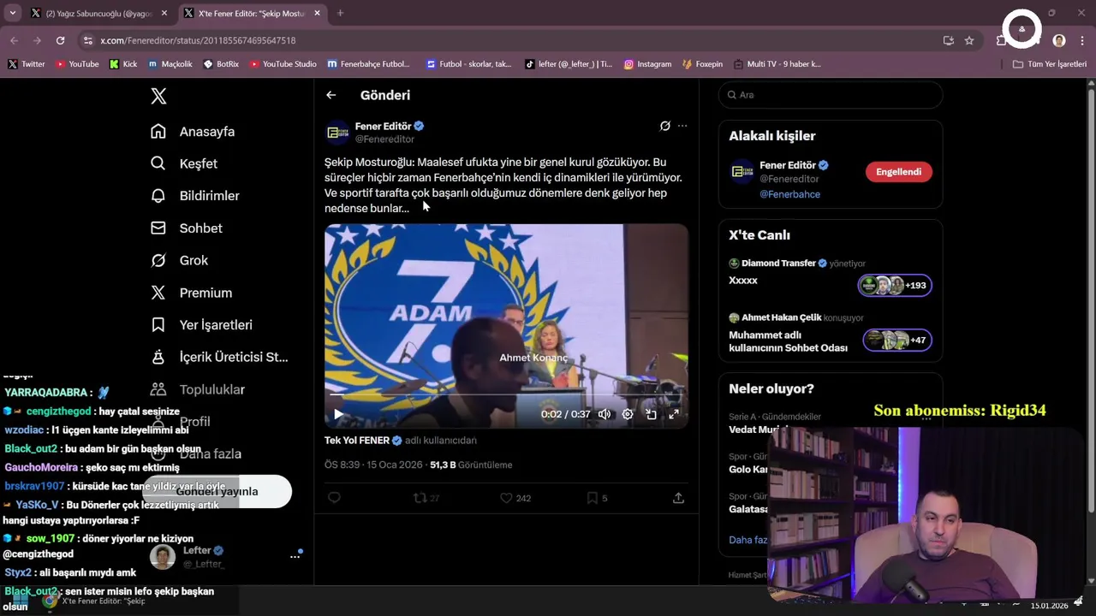This screenshot has height=616, width=1096.
Task: Open Bildirimler notifications
Action: (x=195, y=196)
